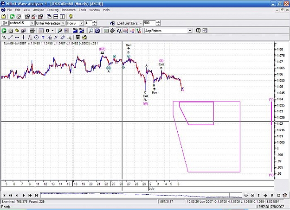Click the tile vertically icon
The height and width of the screenshot is (210, 290).
tap(62, 16)
